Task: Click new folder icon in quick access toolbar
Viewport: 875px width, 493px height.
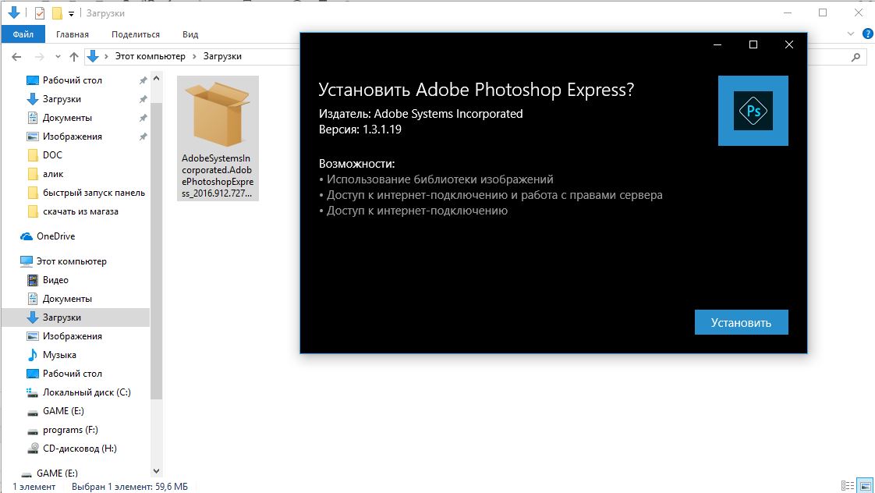Action: (x=57, y=12)
